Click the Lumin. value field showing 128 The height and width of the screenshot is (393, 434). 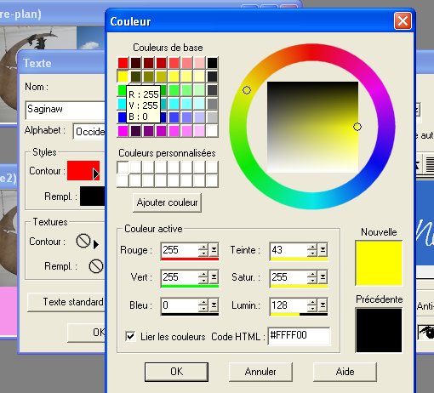[x=288, y=305]
